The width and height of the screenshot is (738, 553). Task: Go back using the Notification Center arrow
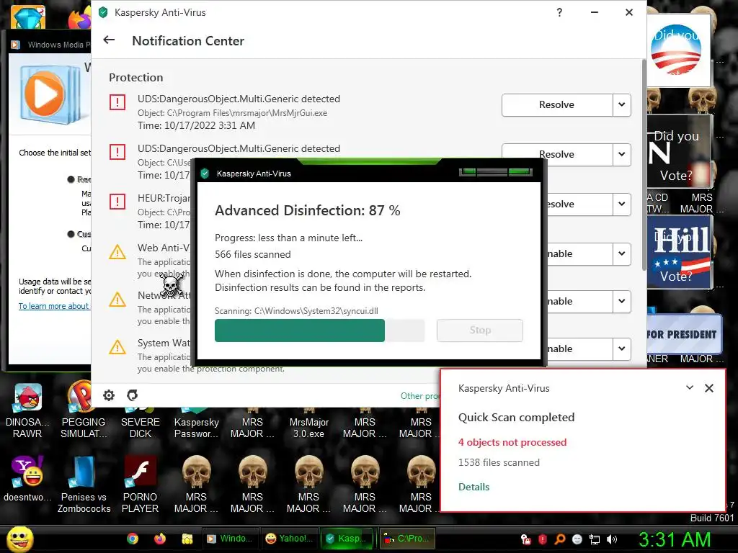click(109, 40)
